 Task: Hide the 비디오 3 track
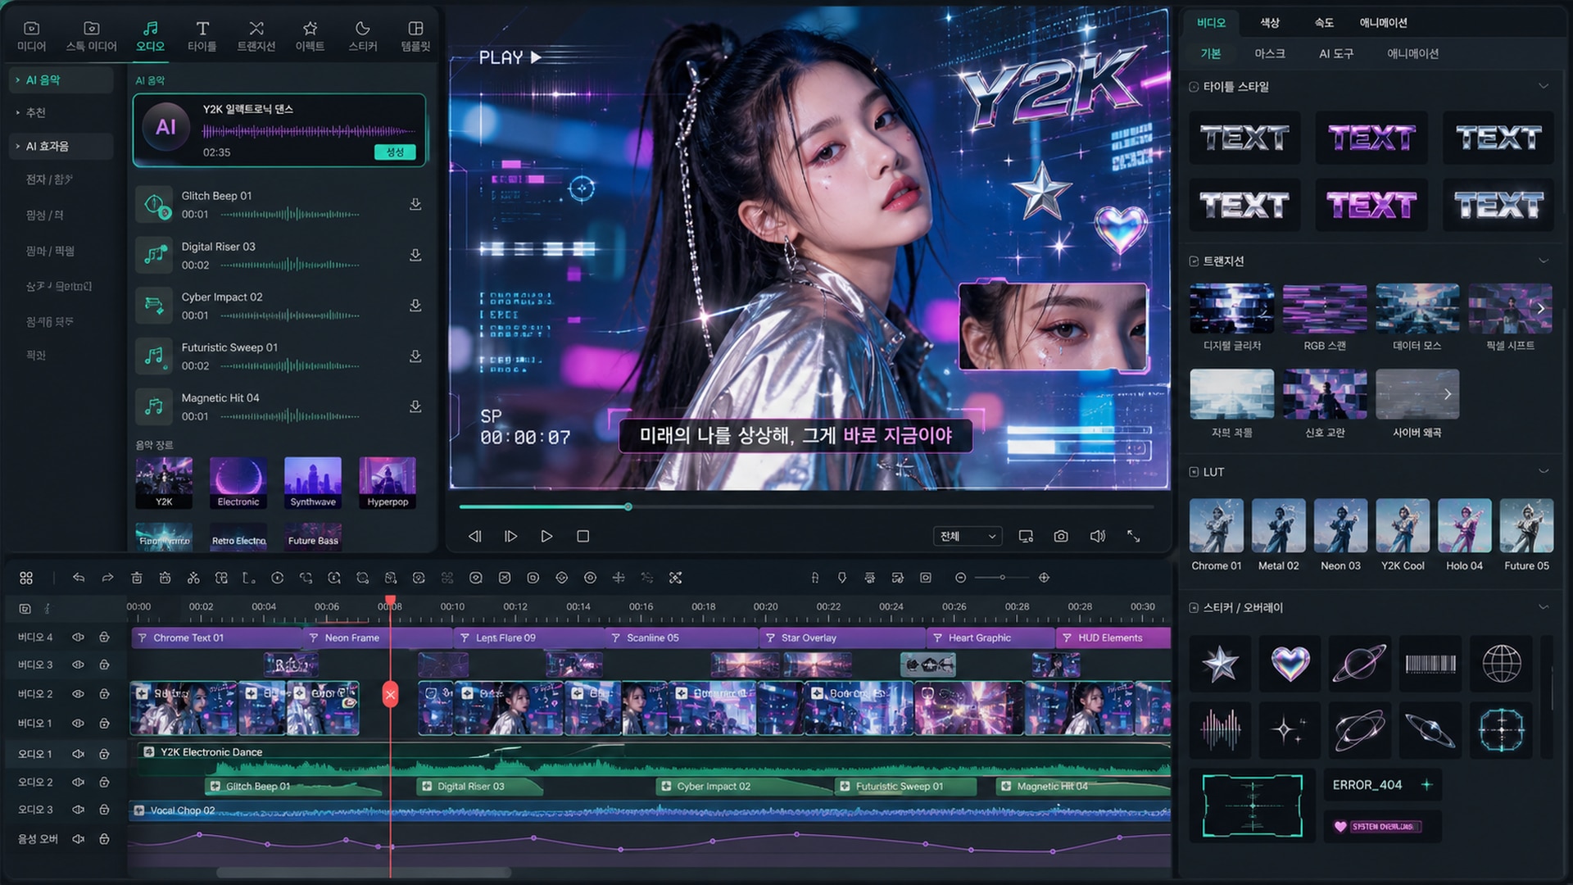point(78,665)
